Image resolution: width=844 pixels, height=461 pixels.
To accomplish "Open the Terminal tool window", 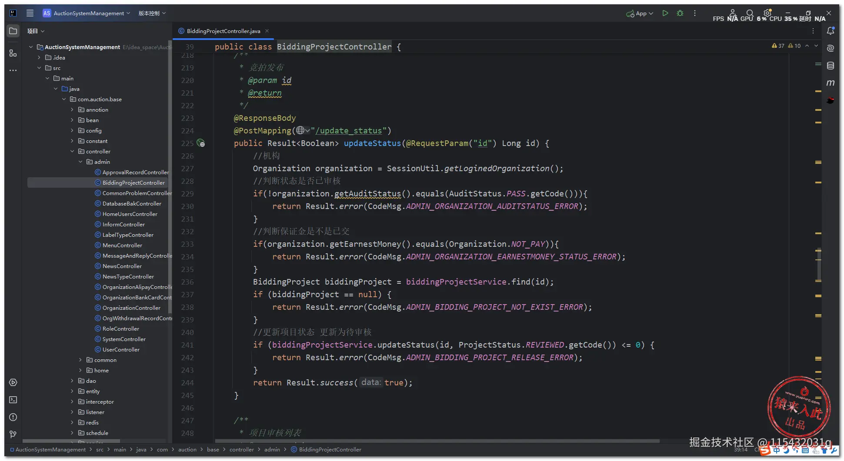I will (x=13, y=400).
